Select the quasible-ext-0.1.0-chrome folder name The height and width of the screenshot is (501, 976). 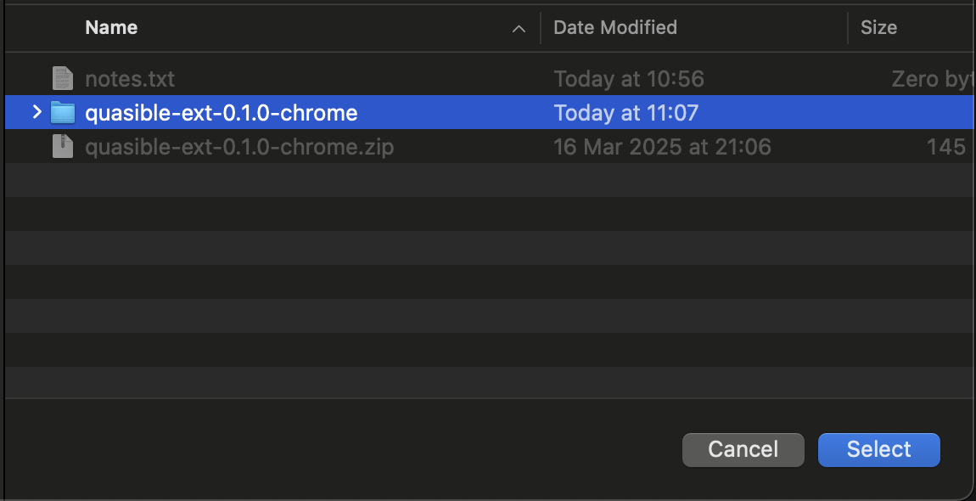221,113
